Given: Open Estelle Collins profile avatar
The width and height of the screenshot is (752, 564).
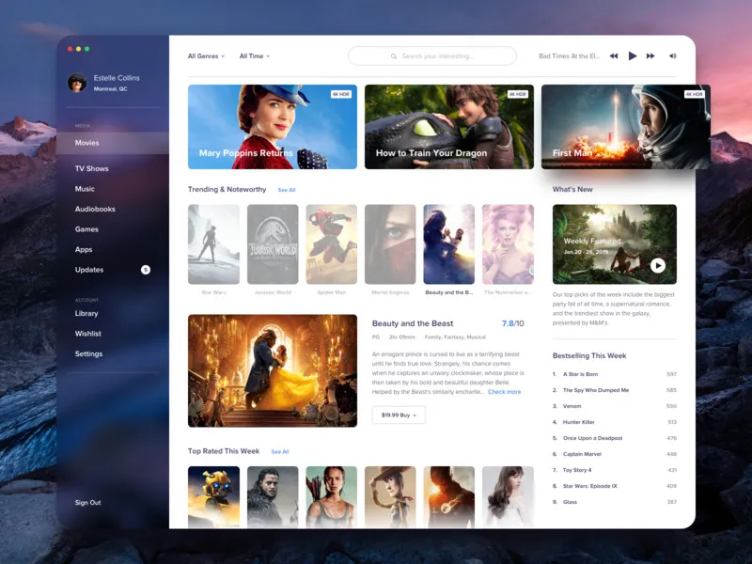Looking at the screenshot, I should (x=77, y=82).
